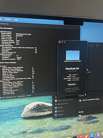This screenshot has width=103, height=138.
Task: Select the Cell Revision value 0d17
Action: coord(18,44)
